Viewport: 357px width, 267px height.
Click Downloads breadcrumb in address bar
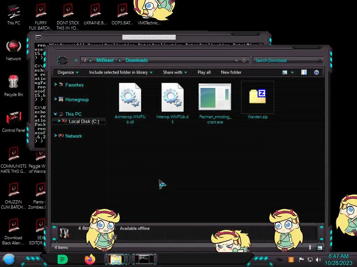(x=137, y=60)
